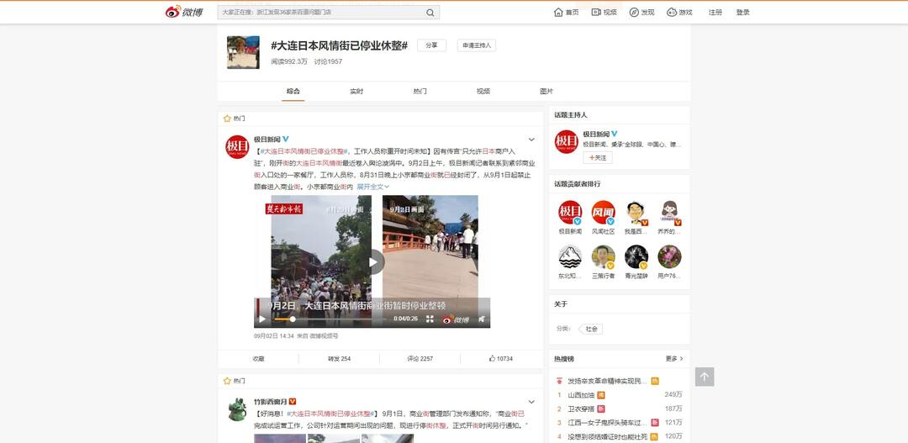908x443 pixels.
Task: Click hashtag link in second post text
Action: coord(332,414)
